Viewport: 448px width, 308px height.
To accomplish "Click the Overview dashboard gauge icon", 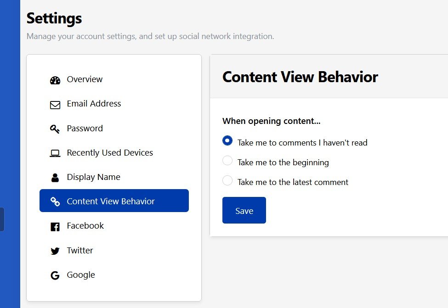I will point(55,80).
